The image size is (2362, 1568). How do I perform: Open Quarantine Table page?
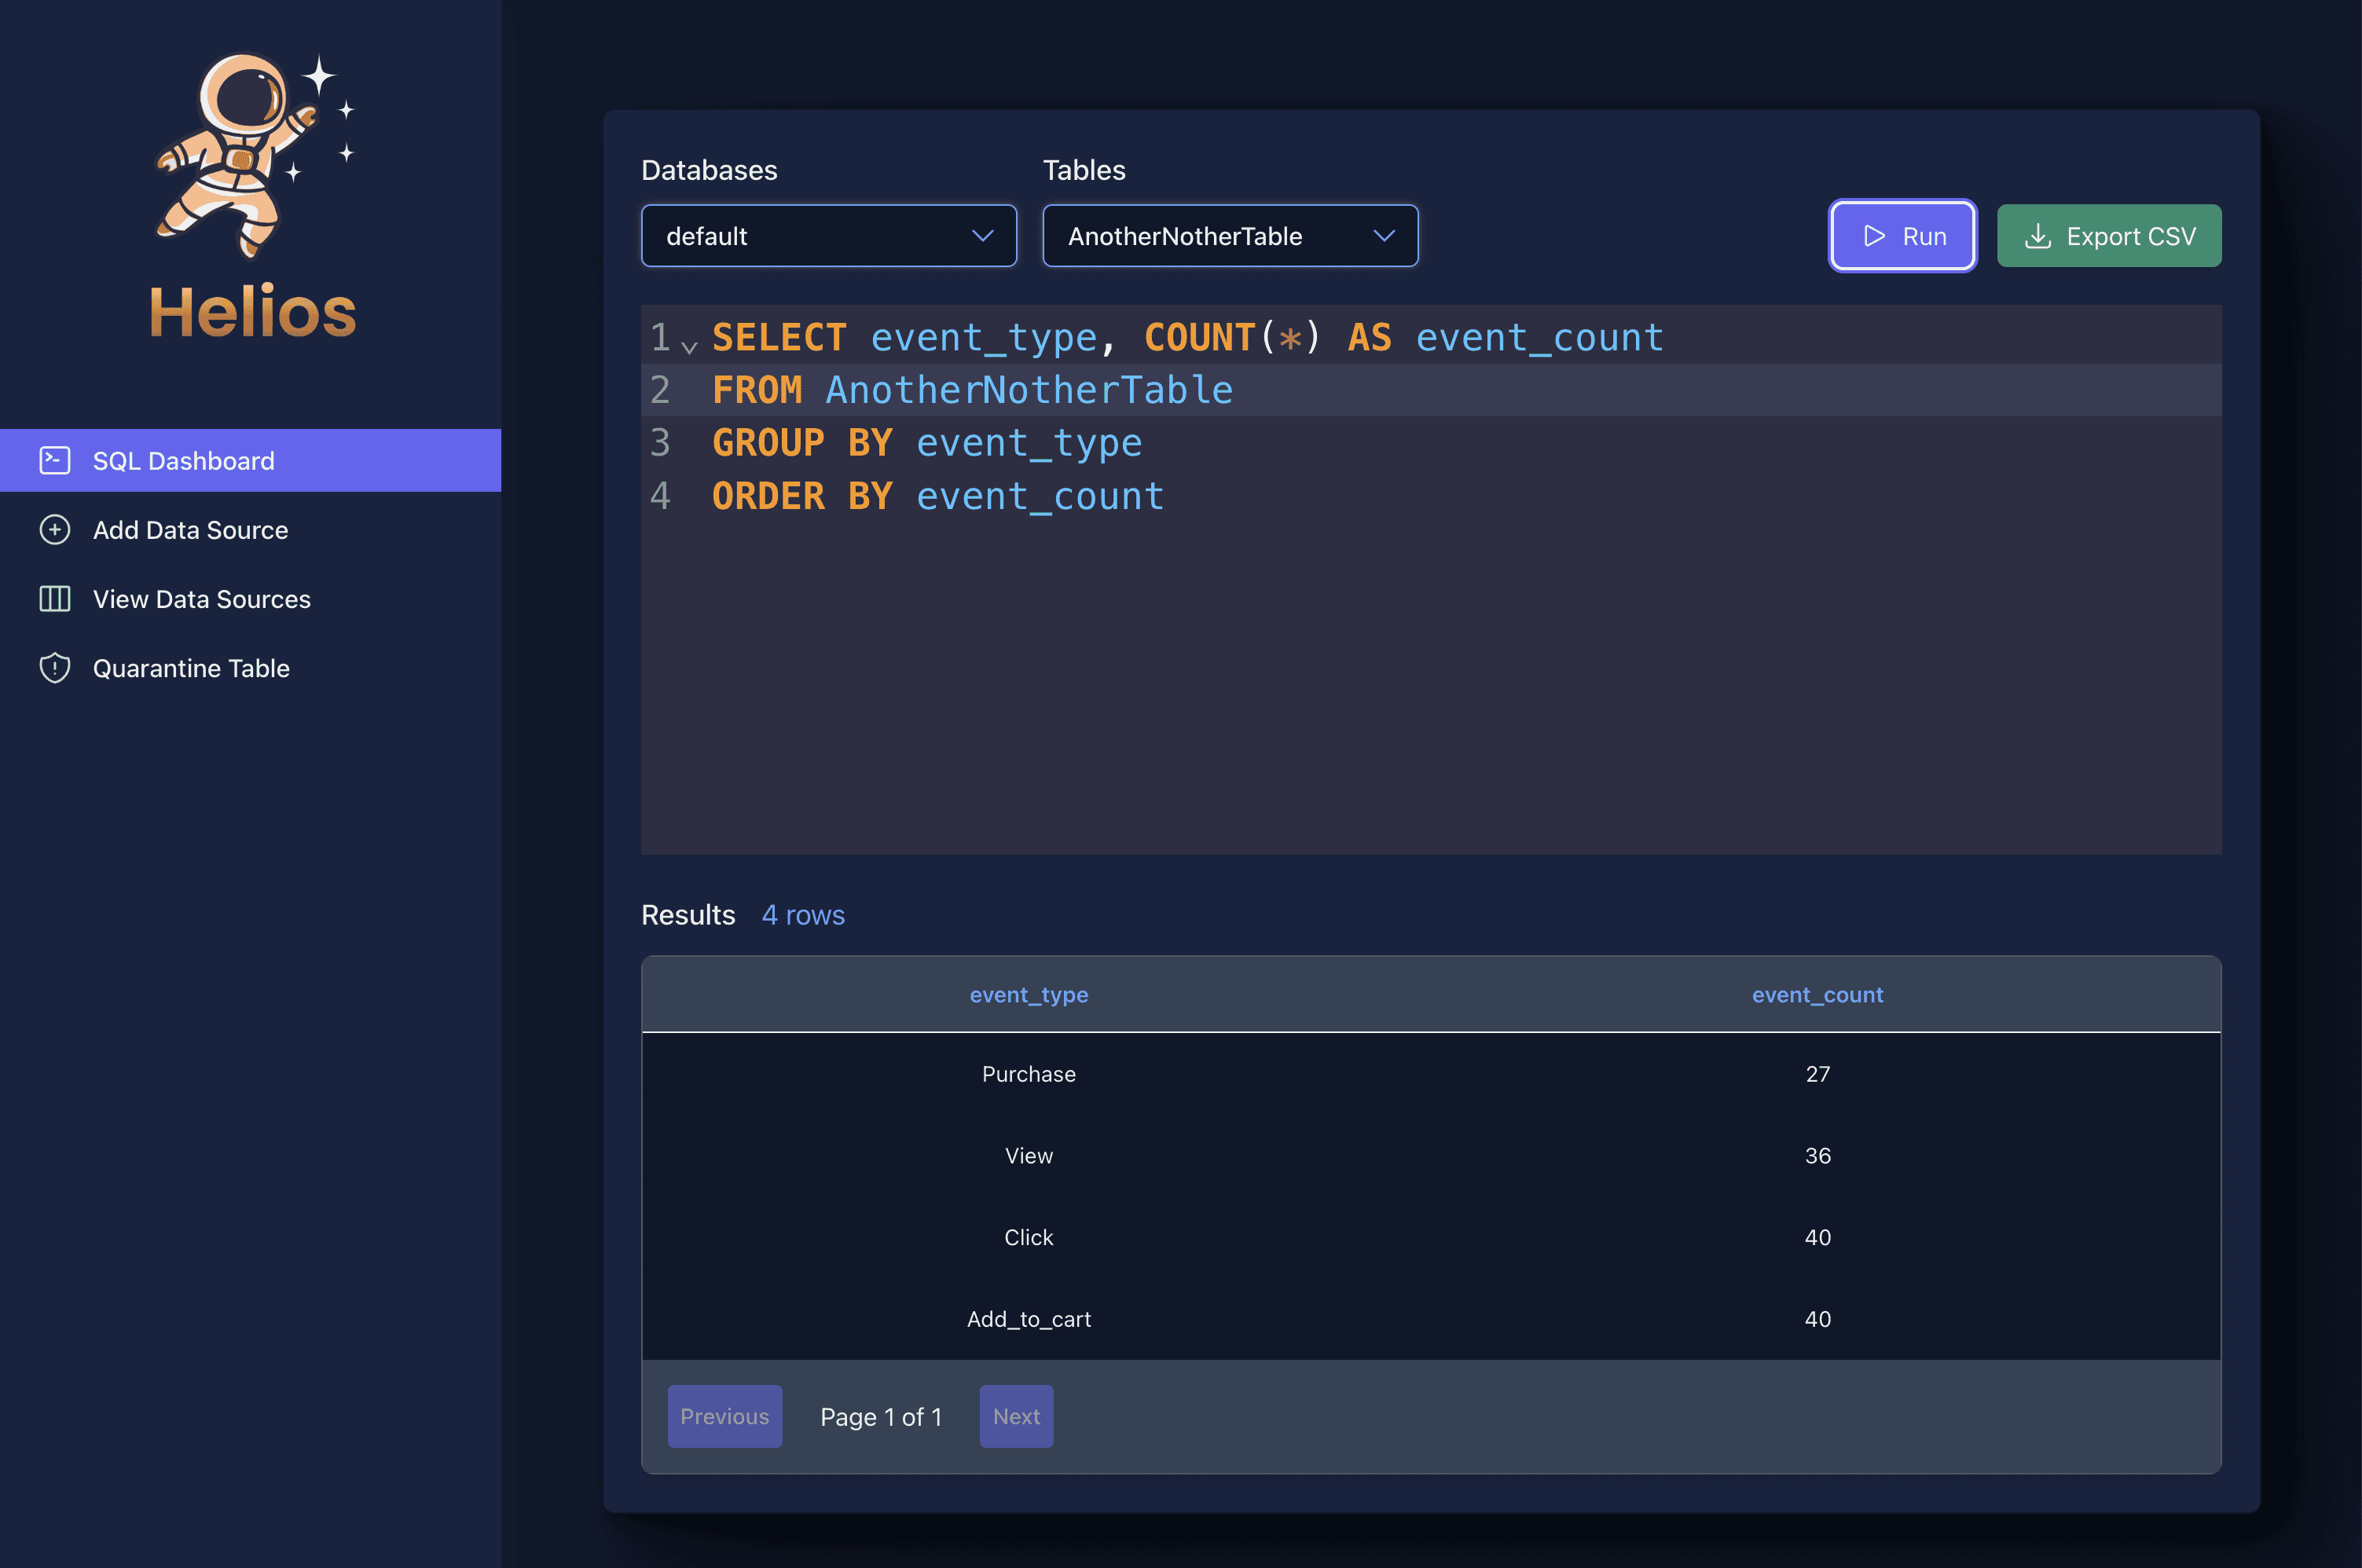click(250, 667)
